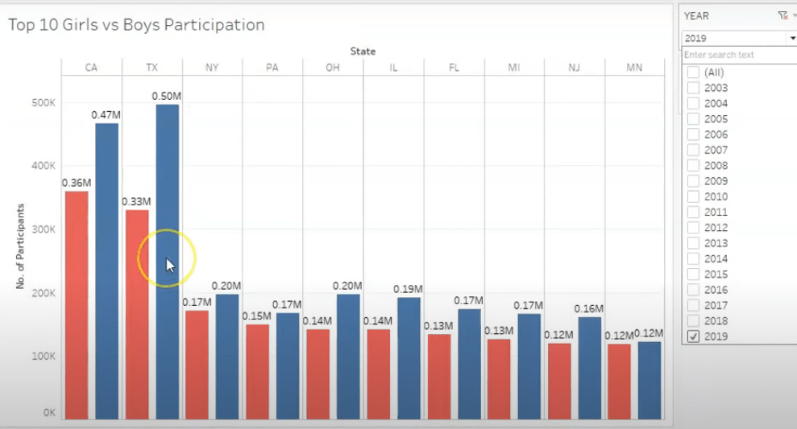Check the 2007 year option
The width and height of the screenshot is (797, 429).
pos(693,151)
